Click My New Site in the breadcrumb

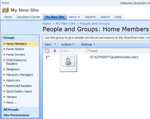click(x=65, y=24)
